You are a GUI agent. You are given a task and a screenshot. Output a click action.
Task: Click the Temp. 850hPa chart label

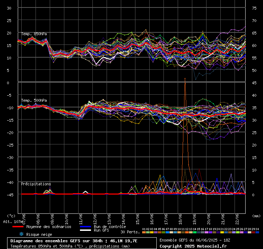pos(34,34)
